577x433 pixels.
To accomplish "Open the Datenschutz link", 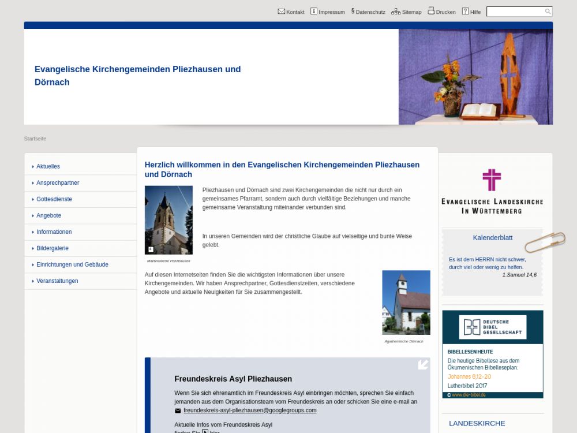I will (370, 12).
